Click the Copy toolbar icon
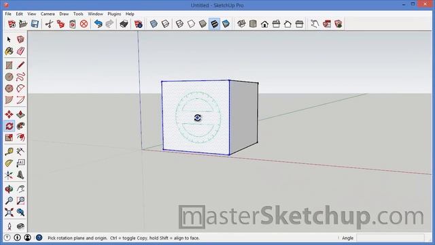The width and height of the screenshot is (435, 245). pos(60,24)
